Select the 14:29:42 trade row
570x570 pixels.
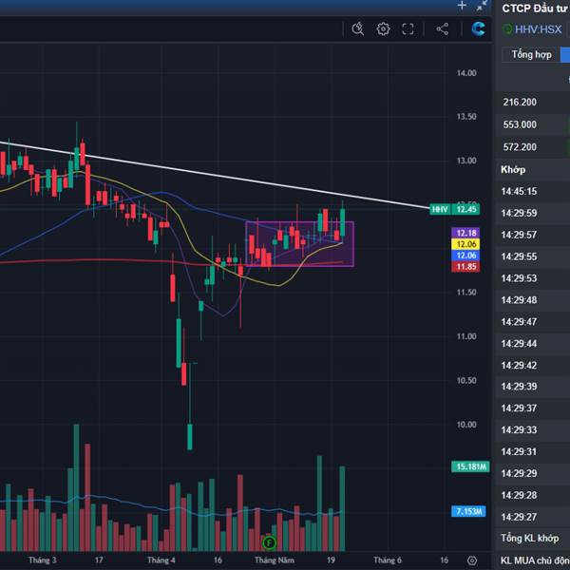click(533, 365)
